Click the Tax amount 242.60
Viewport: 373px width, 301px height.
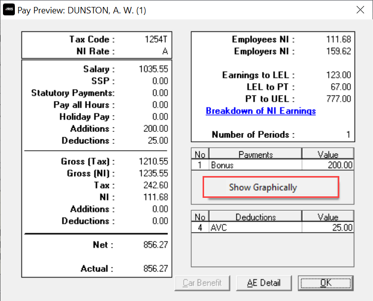coord(156,185)
